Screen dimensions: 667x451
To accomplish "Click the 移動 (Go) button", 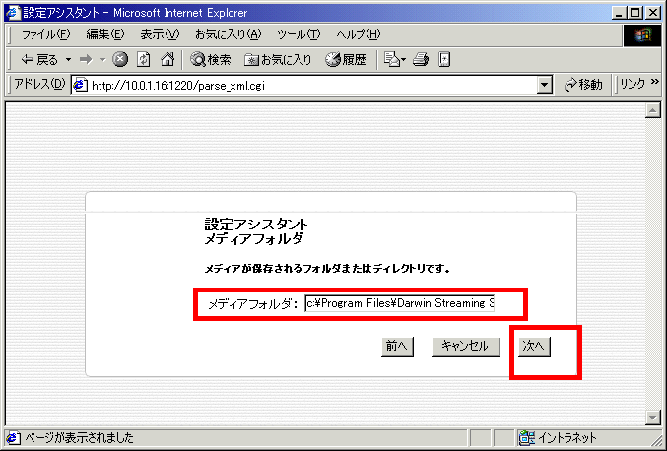I will pyautogui.click(x=583, y=85).
